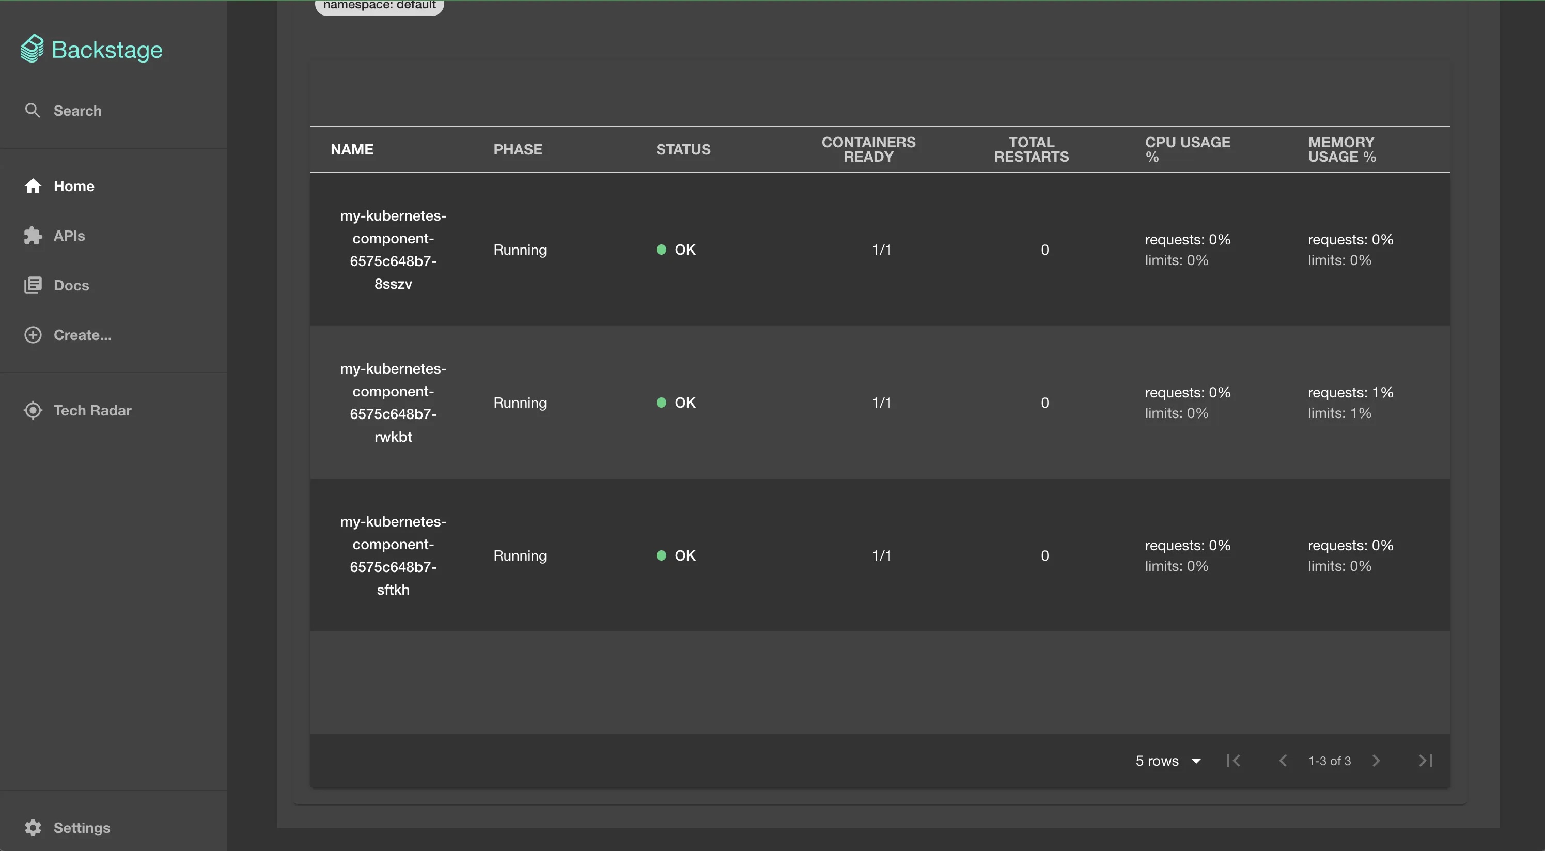Go to the next page of results
1545x851 pixels.
click(1376, 761)
